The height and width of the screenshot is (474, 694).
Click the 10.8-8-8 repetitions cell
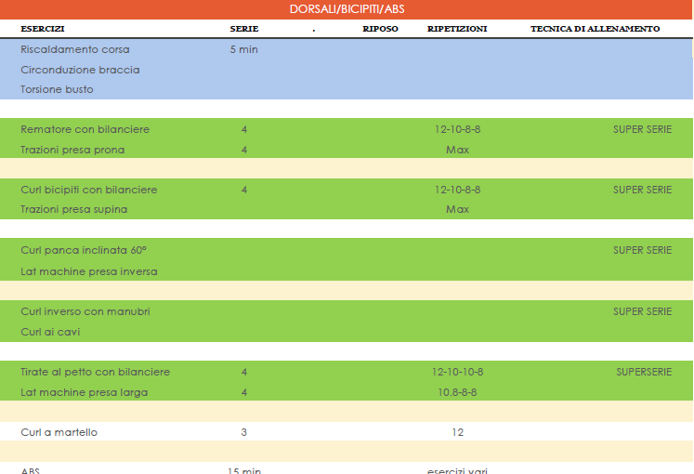click(x=457, y=392)
